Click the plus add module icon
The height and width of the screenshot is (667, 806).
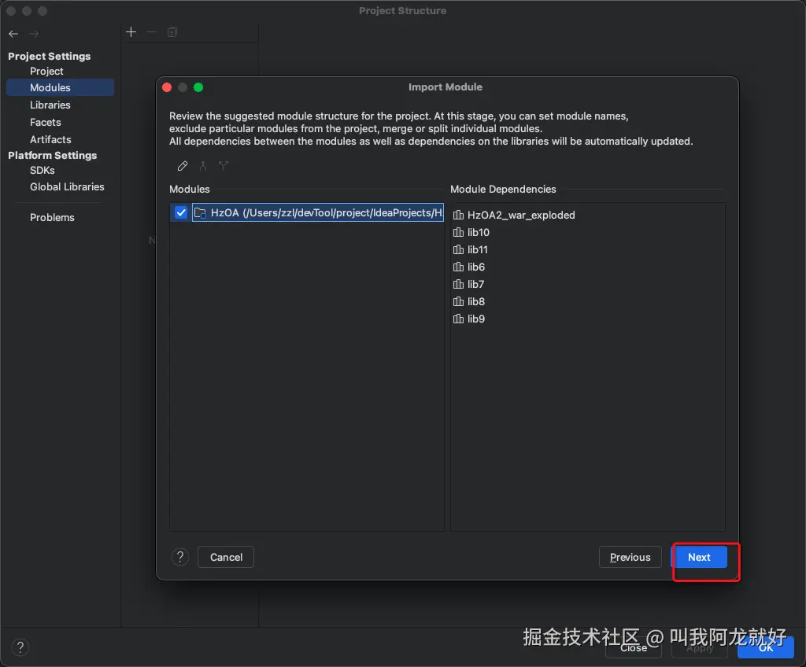pos(131,32)
